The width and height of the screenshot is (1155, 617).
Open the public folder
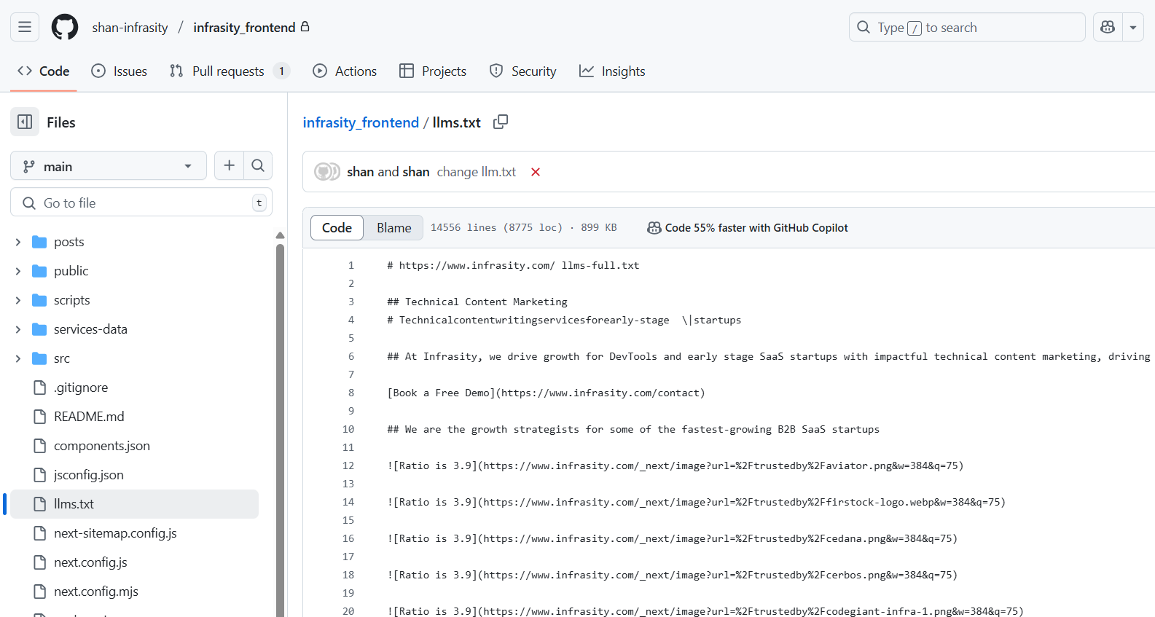(71, 271)
